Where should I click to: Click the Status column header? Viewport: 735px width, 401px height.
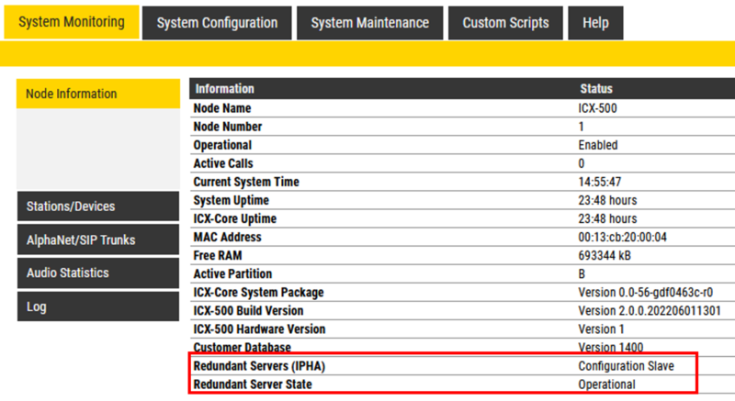click(596, 89)
